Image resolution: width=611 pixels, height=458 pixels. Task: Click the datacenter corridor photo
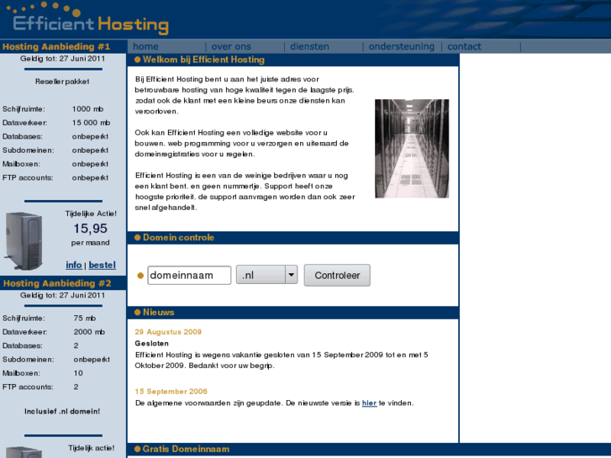click(412, 149)
